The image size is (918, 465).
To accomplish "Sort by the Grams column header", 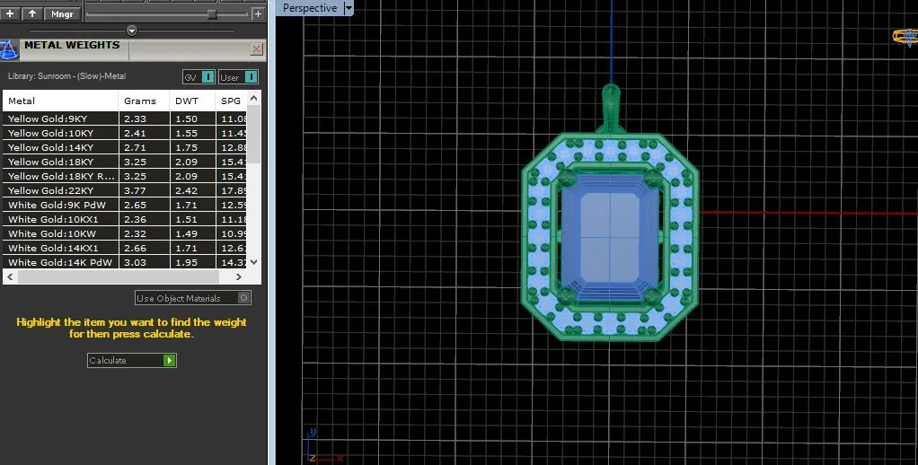I will (144, 101).
